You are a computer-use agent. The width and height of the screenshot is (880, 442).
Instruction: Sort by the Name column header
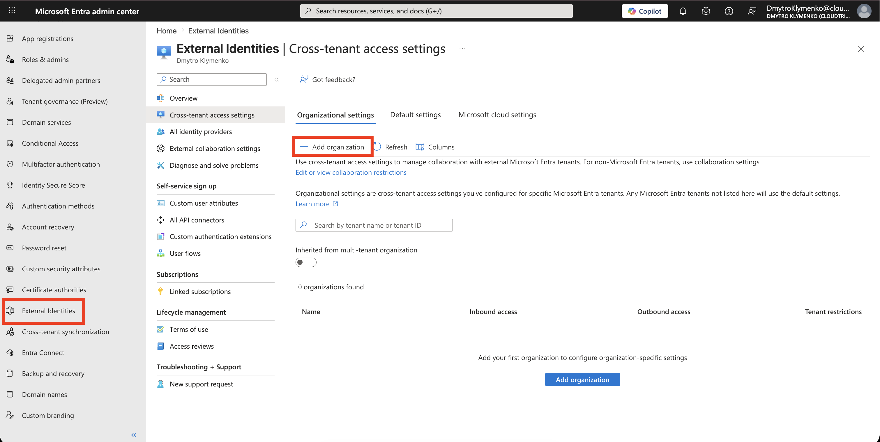point(311,312)
